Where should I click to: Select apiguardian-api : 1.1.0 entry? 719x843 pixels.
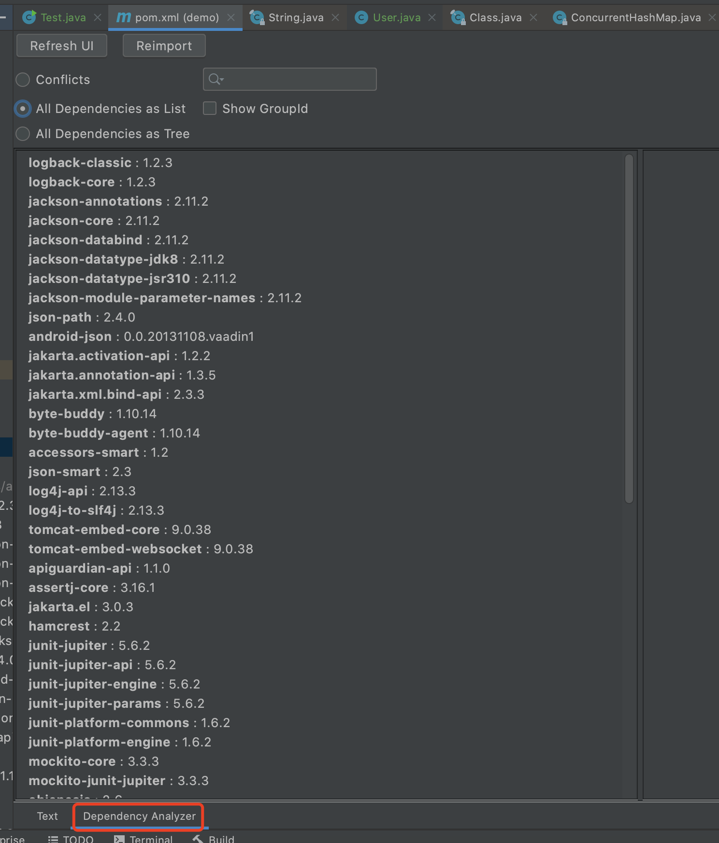click(99, 568)
